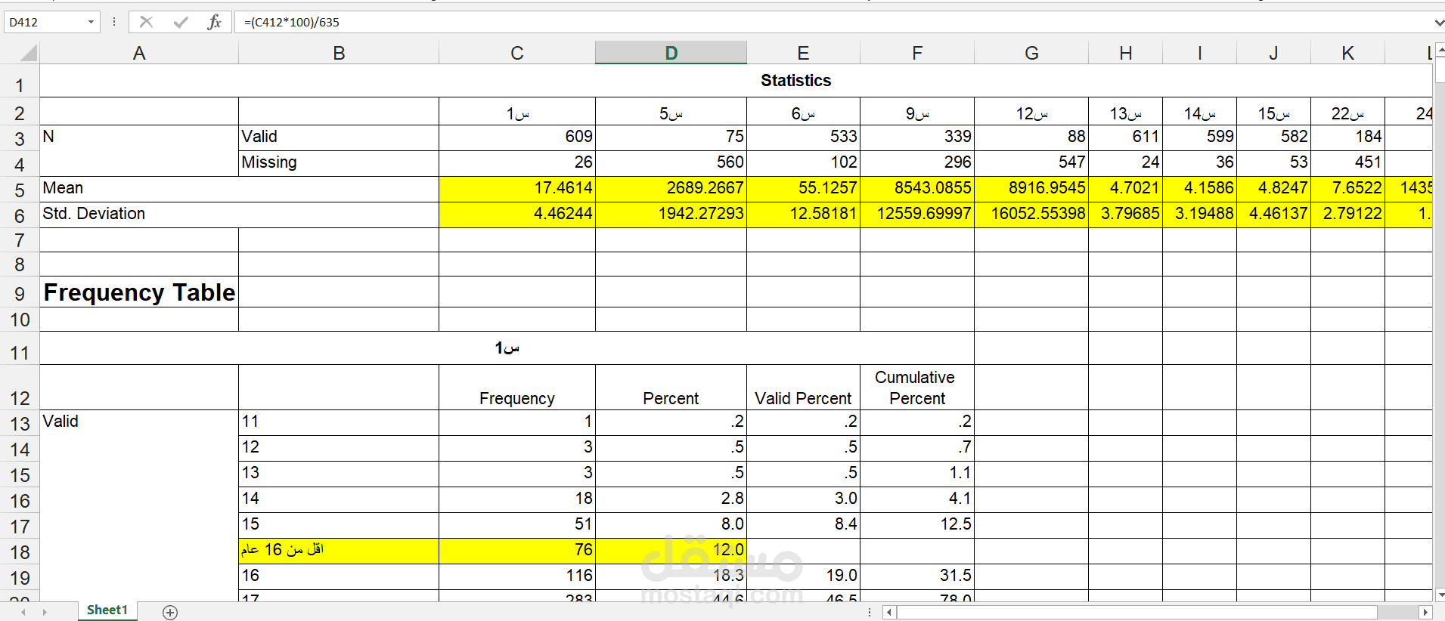Image resolution: width=1445 pixels, height=621 pixels.
Task: Go to the previous sheet tab arrow
Action: (23, 612)
